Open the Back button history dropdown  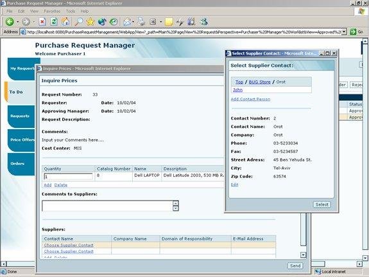point(18,22)
